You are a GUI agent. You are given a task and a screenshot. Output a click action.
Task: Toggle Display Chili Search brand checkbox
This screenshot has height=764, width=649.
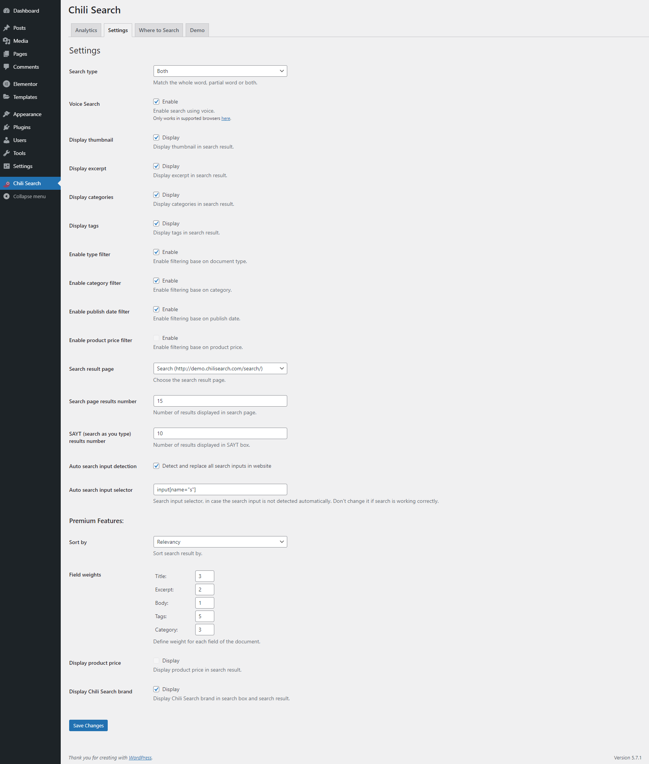156,689
